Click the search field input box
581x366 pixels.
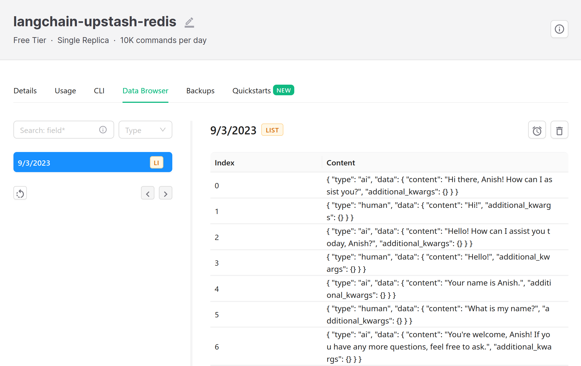point(57,130)
